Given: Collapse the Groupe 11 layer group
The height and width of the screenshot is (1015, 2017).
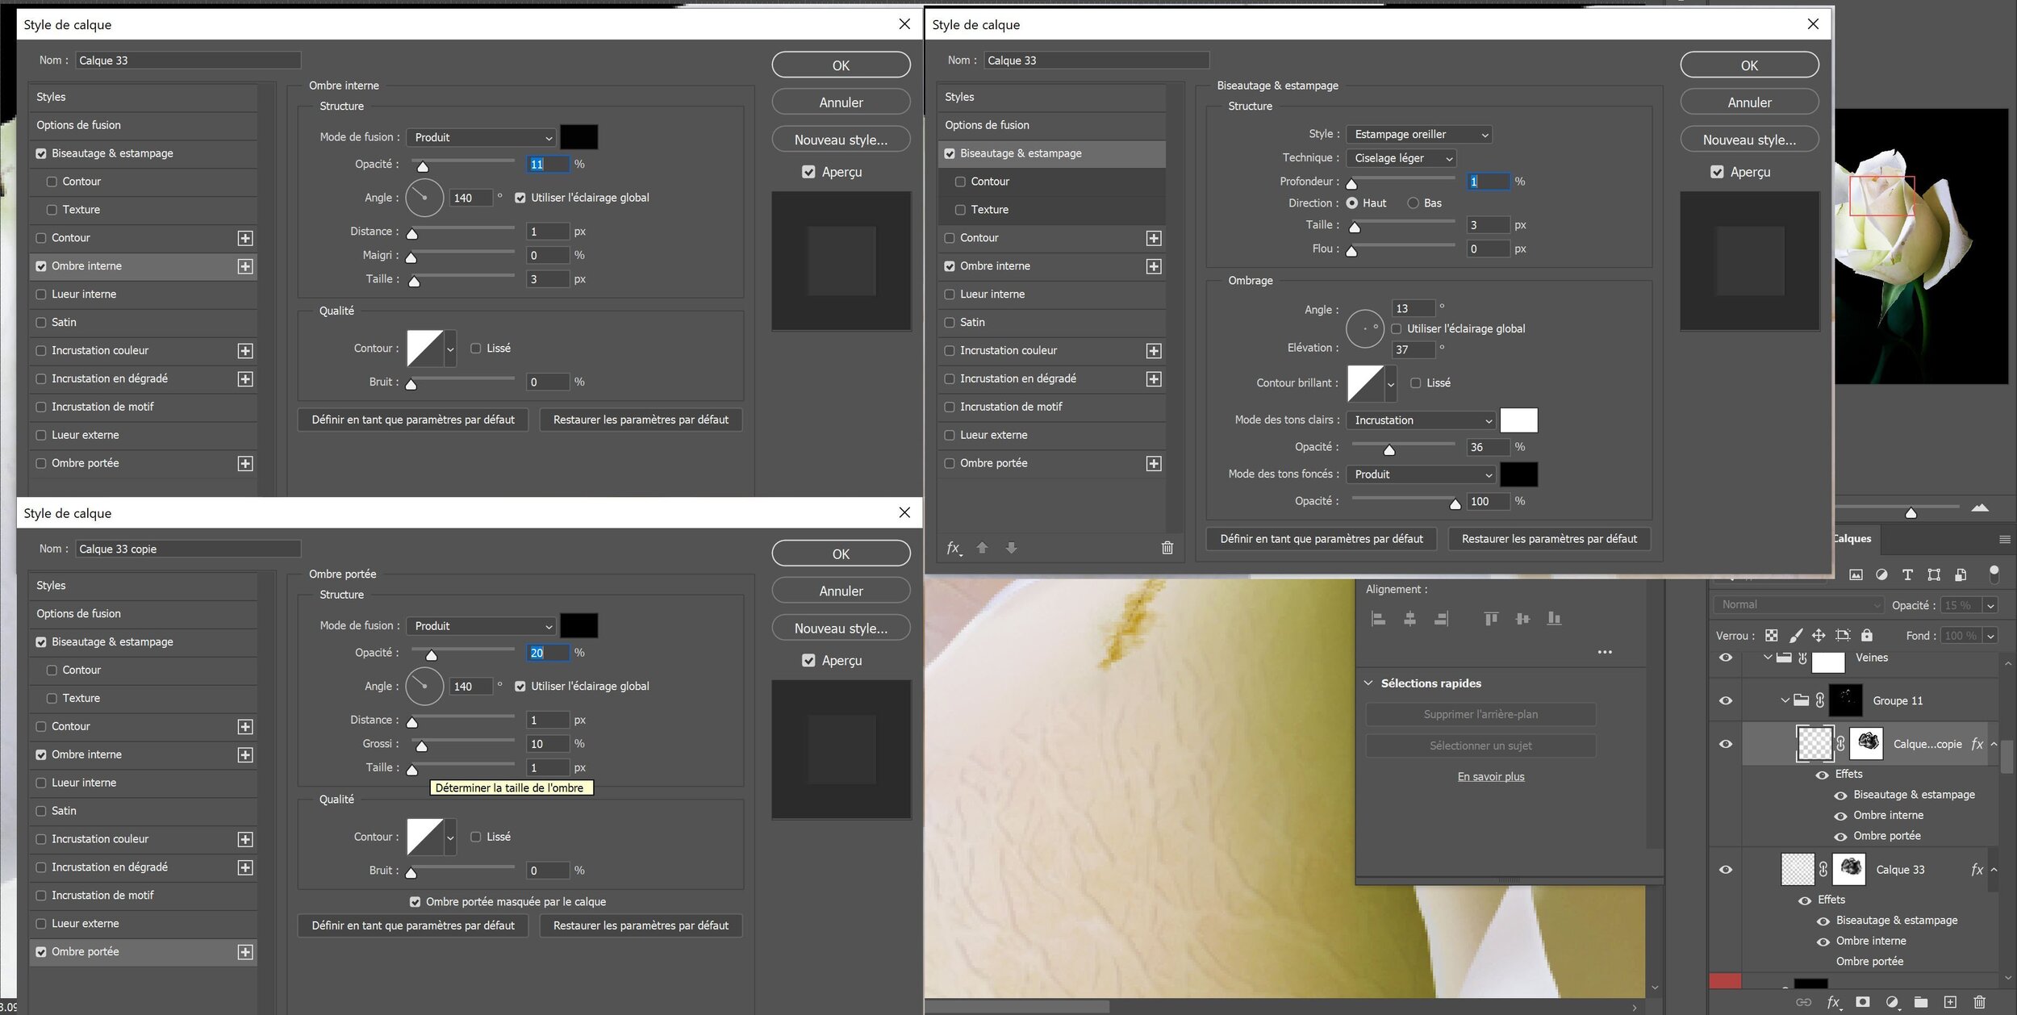Looking at the screenshot, I should pos(1785,700).
